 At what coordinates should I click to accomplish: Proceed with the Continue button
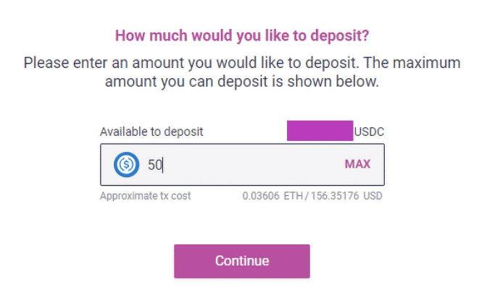point(242,261)
